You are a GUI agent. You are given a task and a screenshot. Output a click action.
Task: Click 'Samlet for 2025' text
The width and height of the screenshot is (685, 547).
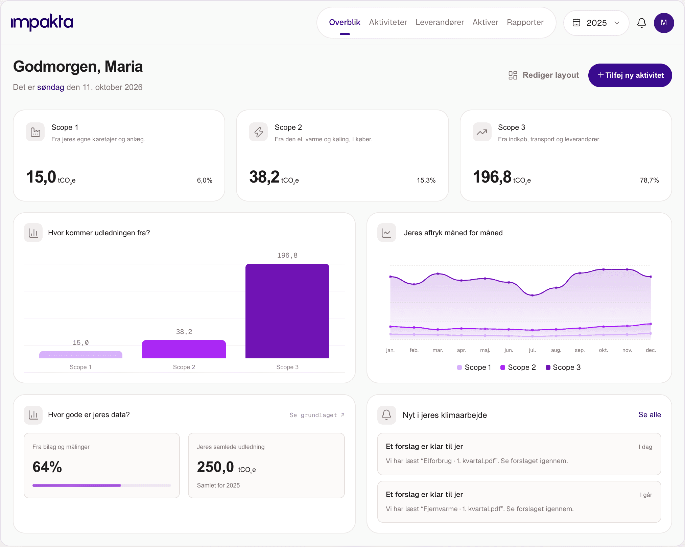pyautogui.click(x=218, y=485)
